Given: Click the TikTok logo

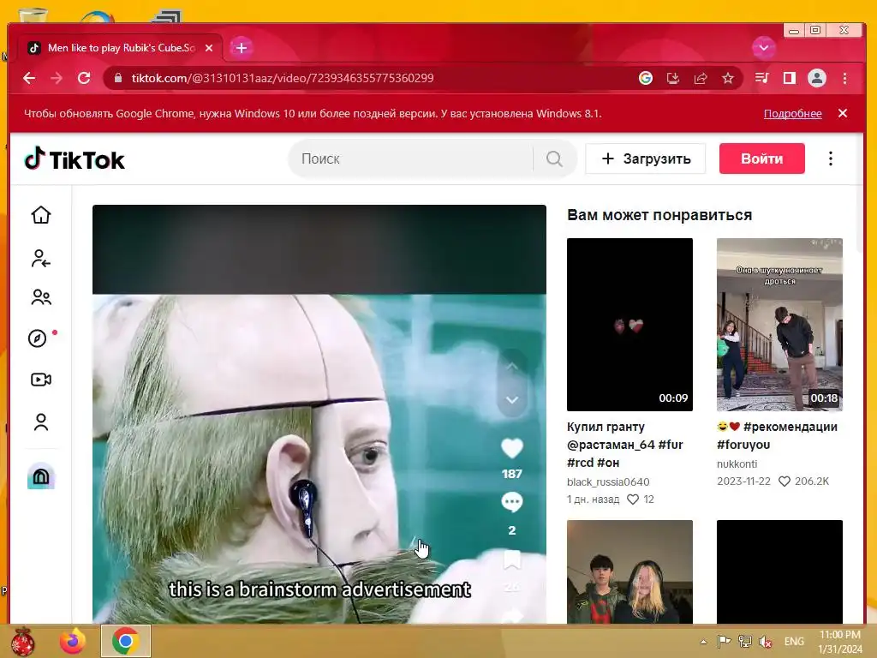Looking at the screenshot, I should coord(75,160).
